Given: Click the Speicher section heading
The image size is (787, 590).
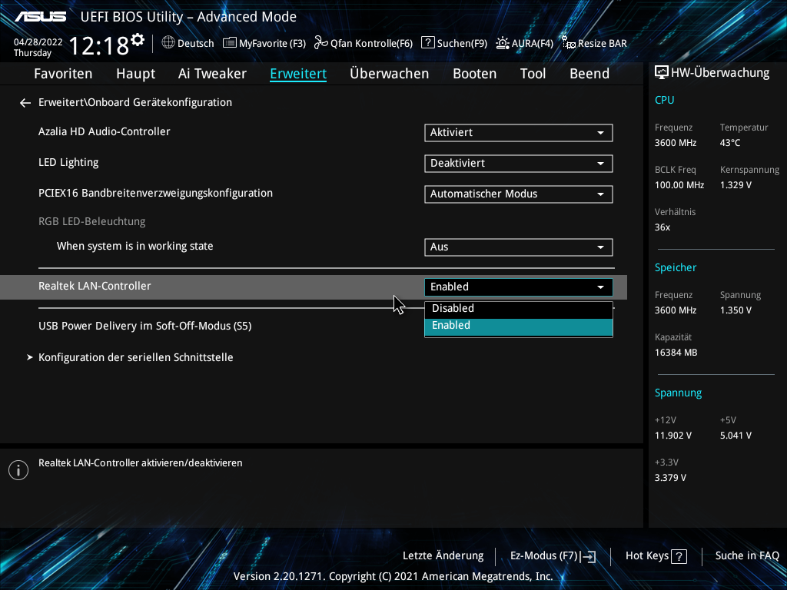Looking at the screenshot, I should (676, 267).
